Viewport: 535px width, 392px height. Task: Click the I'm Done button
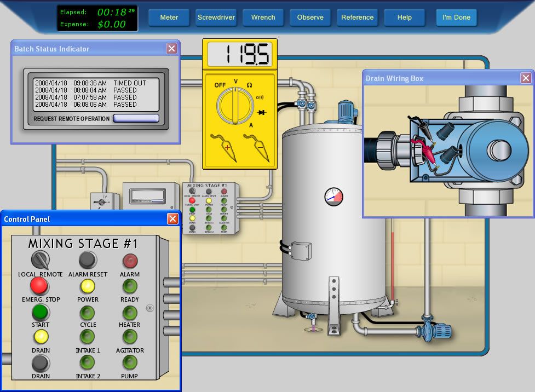(456, 18)
